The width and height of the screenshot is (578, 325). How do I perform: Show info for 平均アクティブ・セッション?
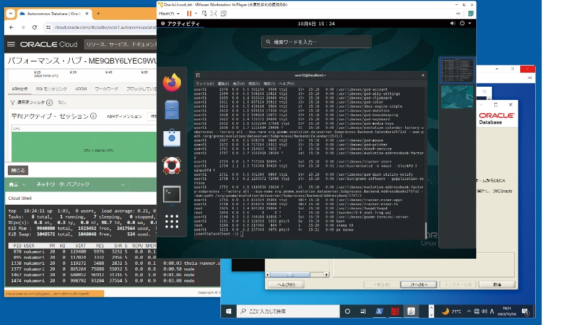click(x=94, y=116)
